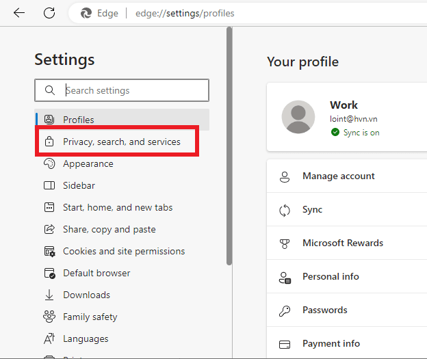Open Appearance settings
Screen dimensions: 427x359
[122, 164]
